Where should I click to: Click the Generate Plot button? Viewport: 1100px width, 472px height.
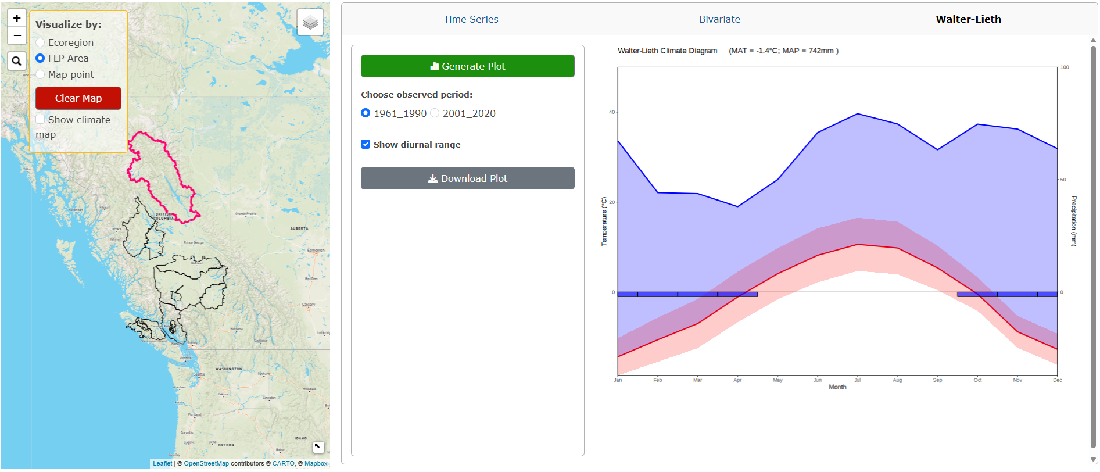click(468, 66)
